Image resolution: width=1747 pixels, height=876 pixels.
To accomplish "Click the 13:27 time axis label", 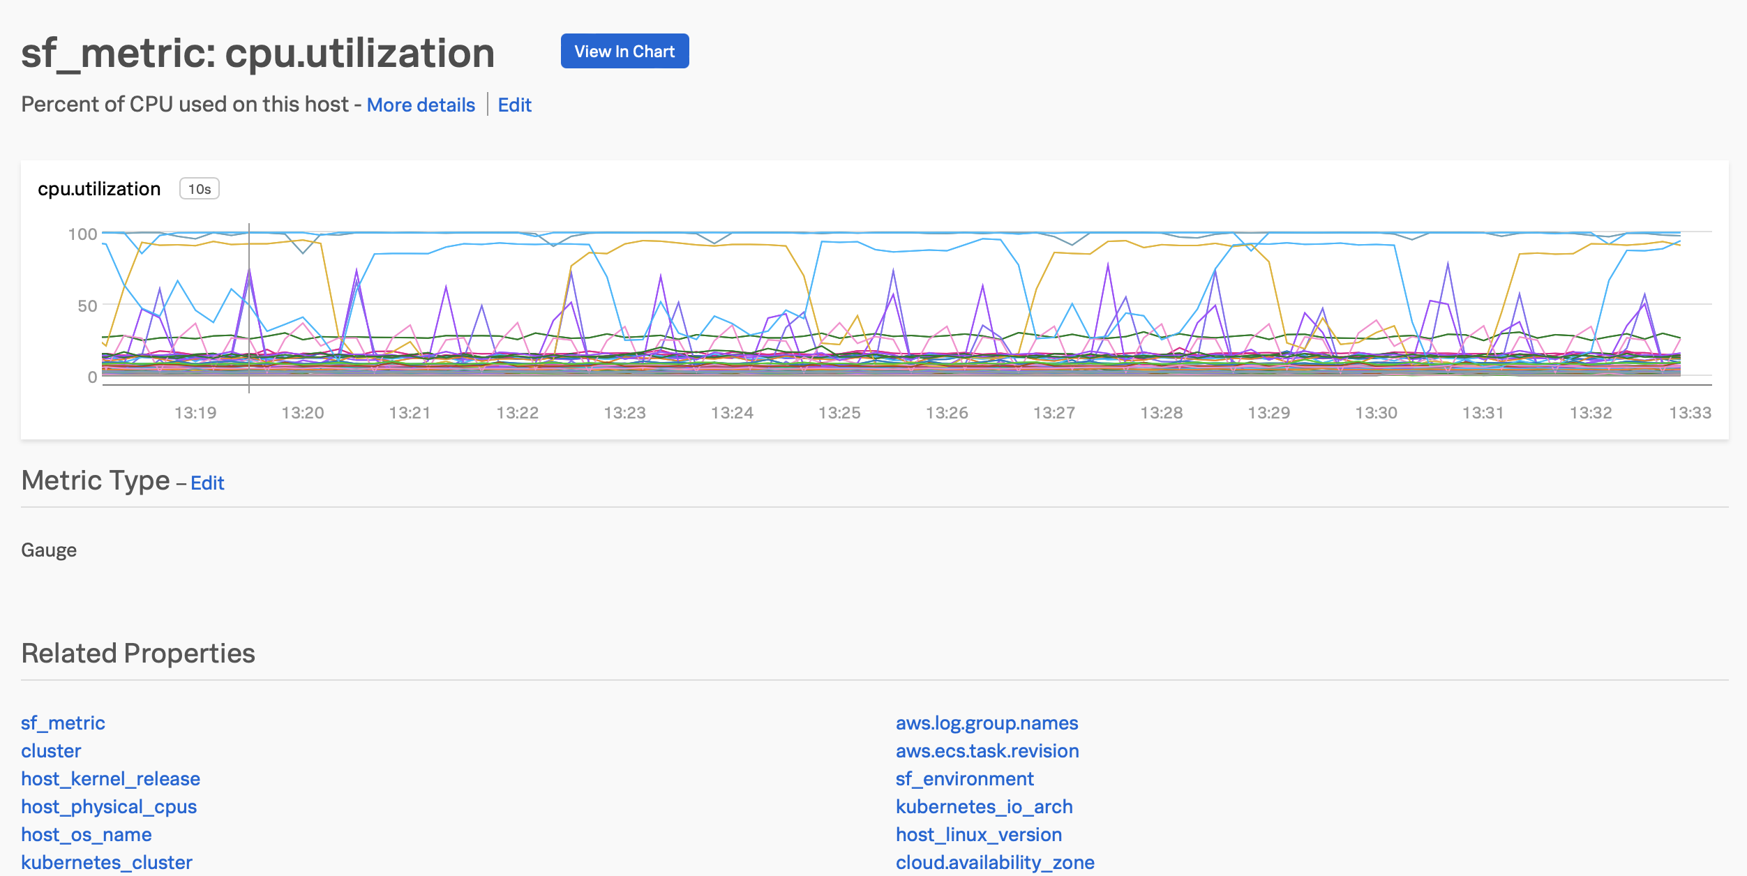I will [x=1054, y=412].
